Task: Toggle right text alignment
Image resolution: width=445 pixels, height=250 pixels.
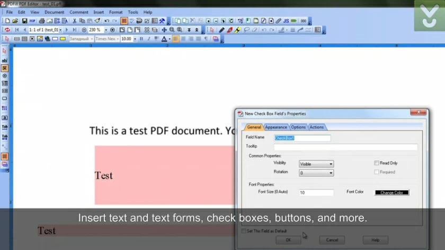Action: click(x=191, y=39)
